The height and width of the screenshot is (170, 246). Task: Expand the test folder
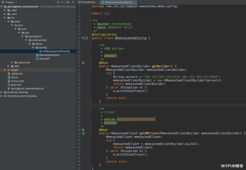[8, 66]
